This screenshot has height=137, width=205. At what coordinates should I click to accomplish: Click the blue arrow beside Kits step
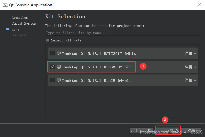(x=8, y=29)
